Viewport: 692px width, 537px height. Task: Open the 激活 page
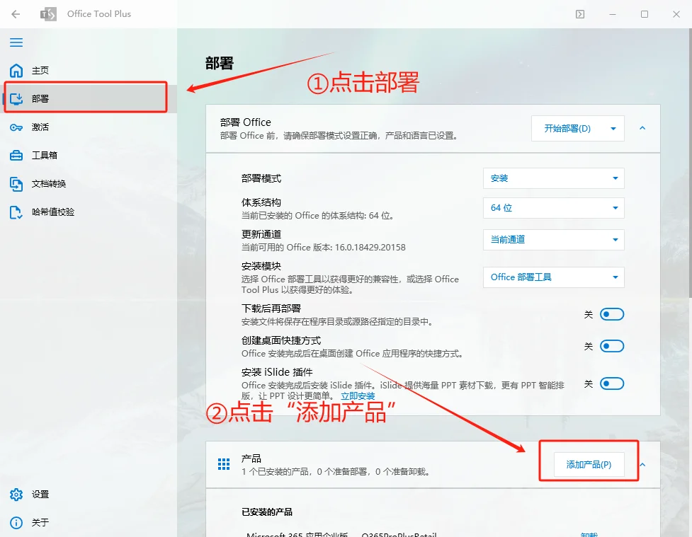tap(89, 127)
